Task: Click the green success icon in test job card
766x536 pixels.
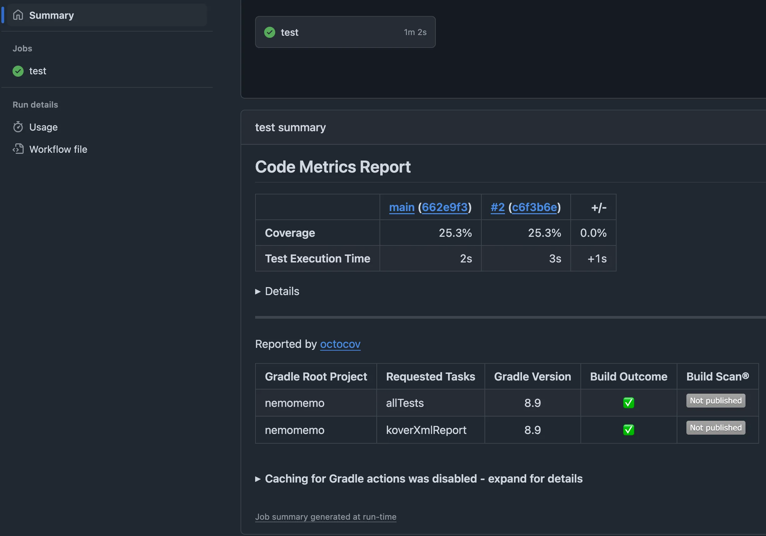Action: (270, 32)
